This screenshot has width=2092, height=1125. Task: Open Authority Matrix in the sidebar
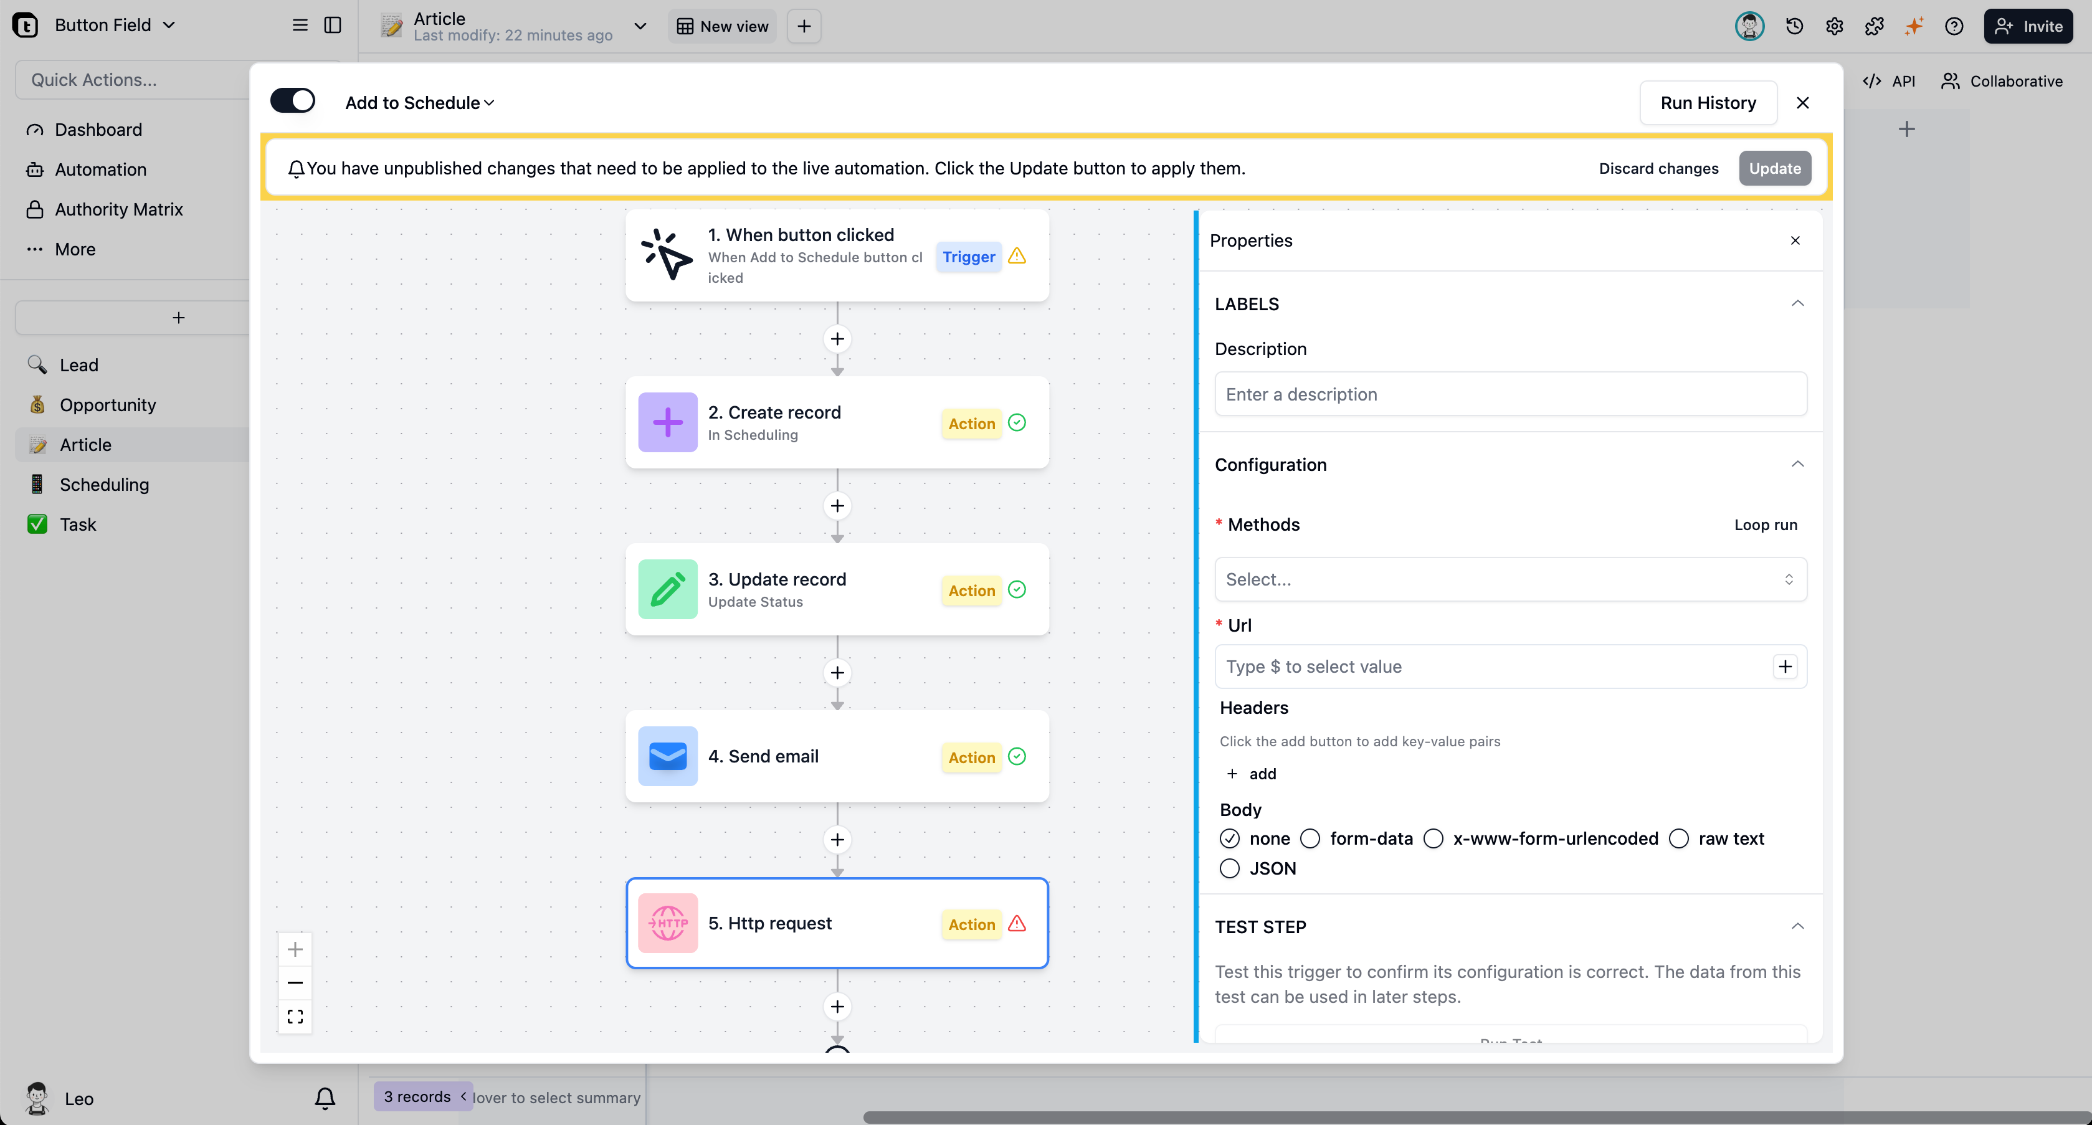118,209
